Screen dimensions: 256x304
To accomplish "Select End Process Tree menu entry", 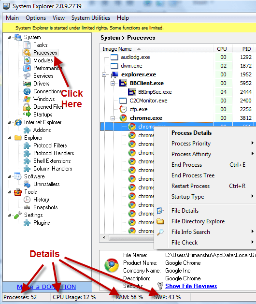I will pyautogui.click(x=205, y=175).
